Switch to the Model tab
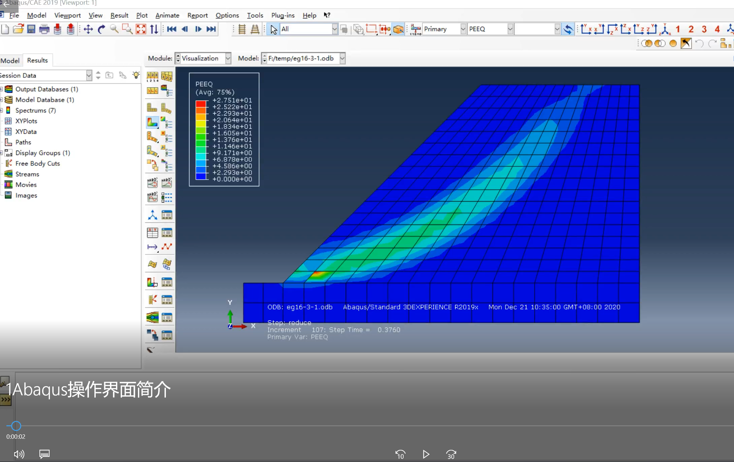Viewport: 734px width, 462px height. [10, 60]
